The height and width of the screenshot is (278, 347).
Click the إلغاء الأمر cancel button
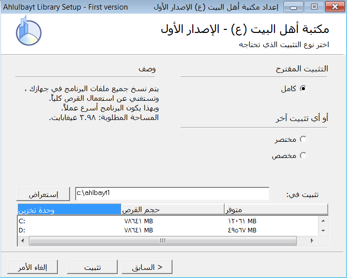tap(32, 267)
